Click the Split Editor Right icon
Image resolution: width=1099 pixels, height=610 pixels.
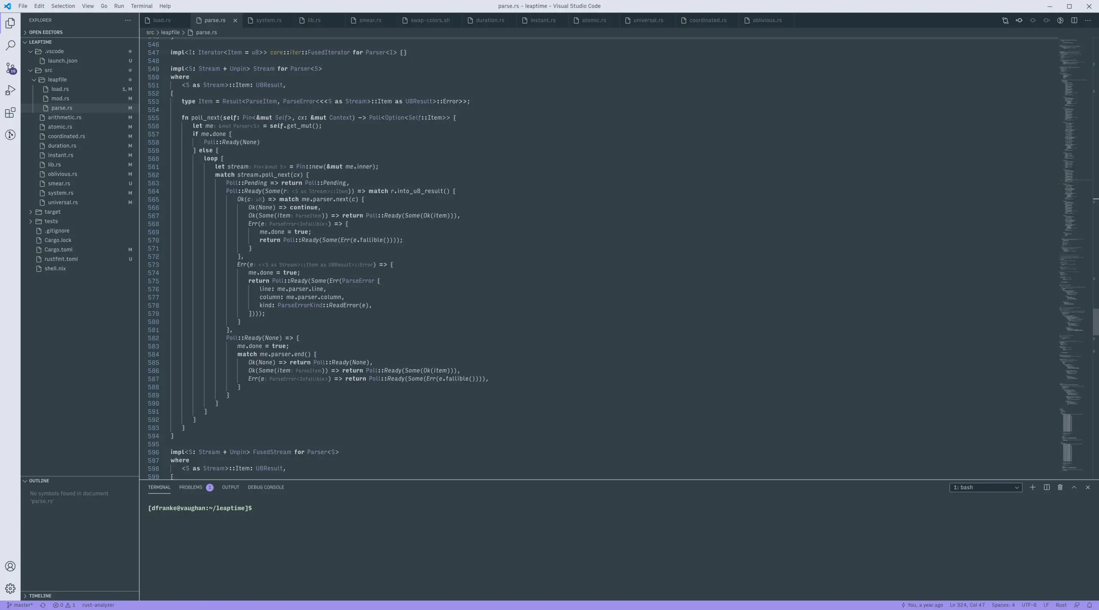click(x=1074, y=20)
